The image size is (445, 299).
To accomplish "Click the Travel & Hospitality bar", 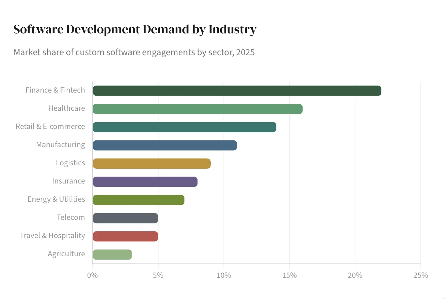I will point(125,236).
